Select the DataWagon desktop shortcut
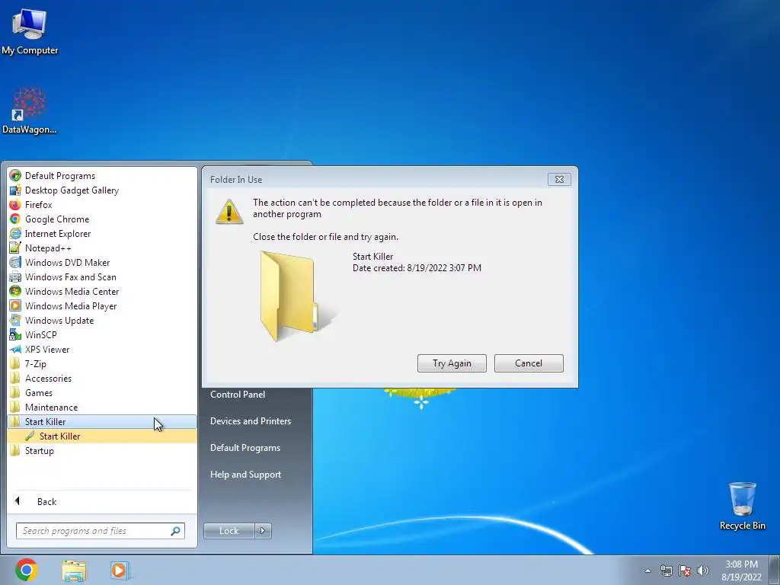This screenshot has width=780, height=585. [30, 110]
